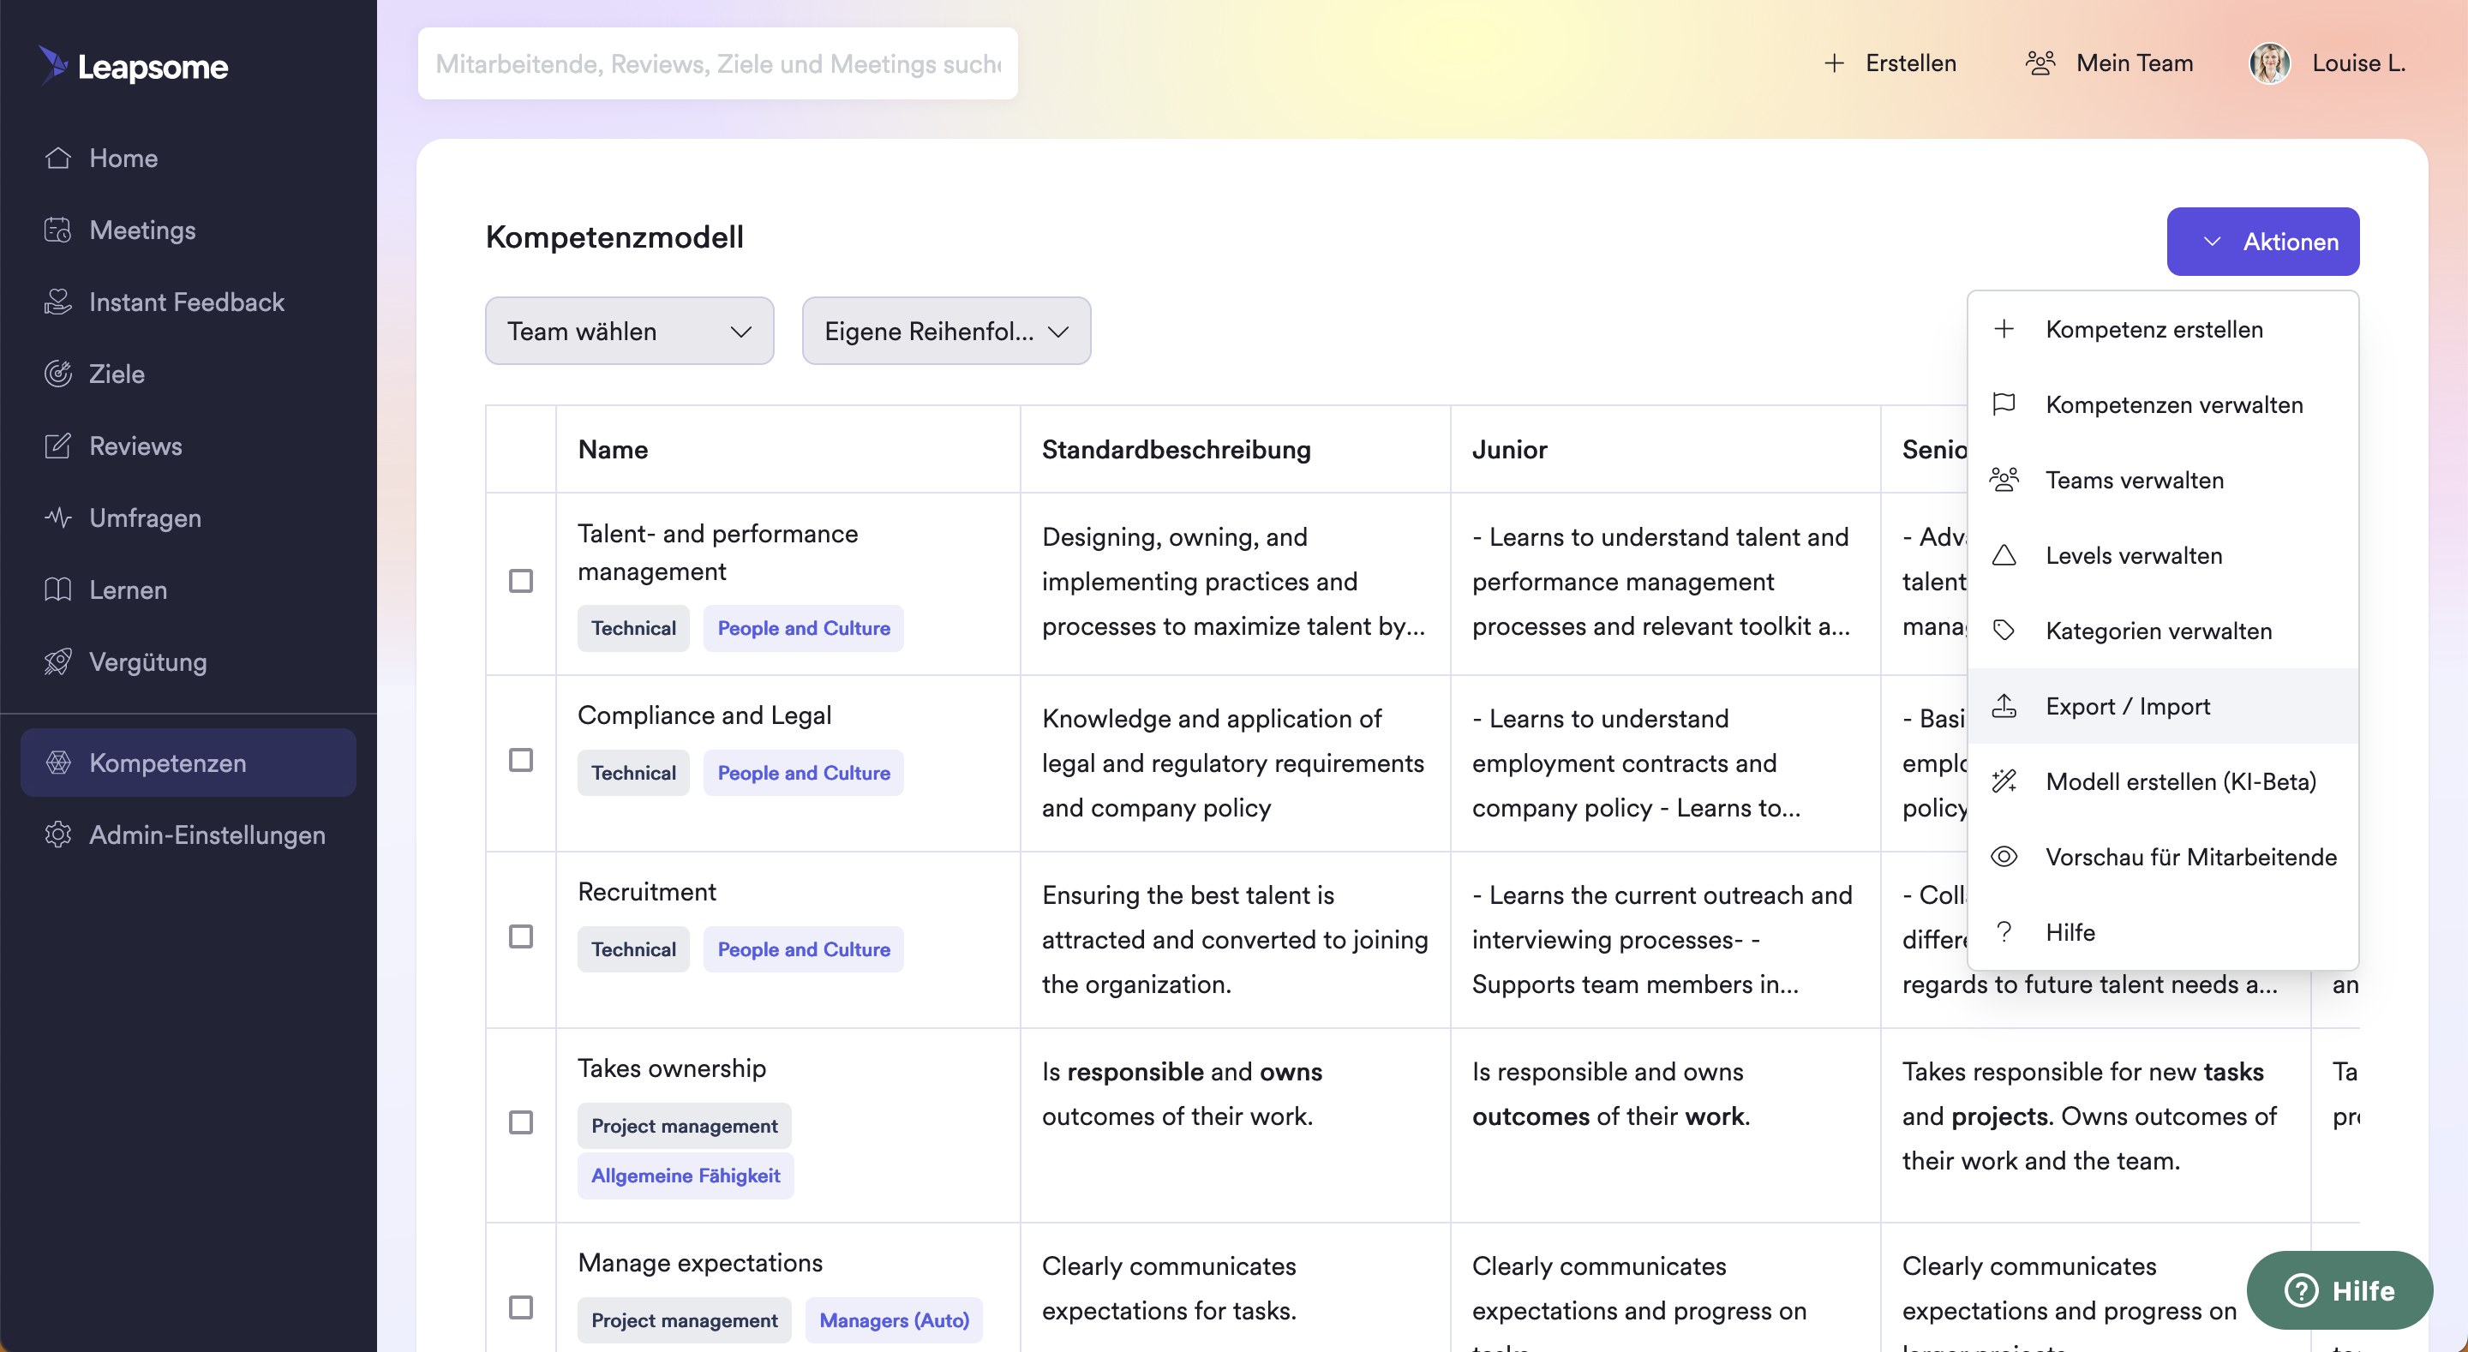Select the Compliance and Legal checkbox

pyautogui.click(x=520, y=760)
